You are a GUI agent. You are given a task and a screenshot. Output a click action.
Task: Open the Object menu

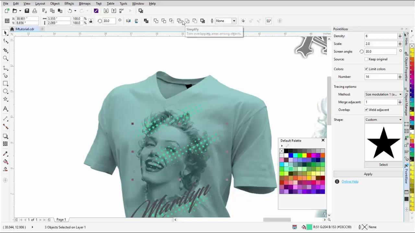(55, 4)
